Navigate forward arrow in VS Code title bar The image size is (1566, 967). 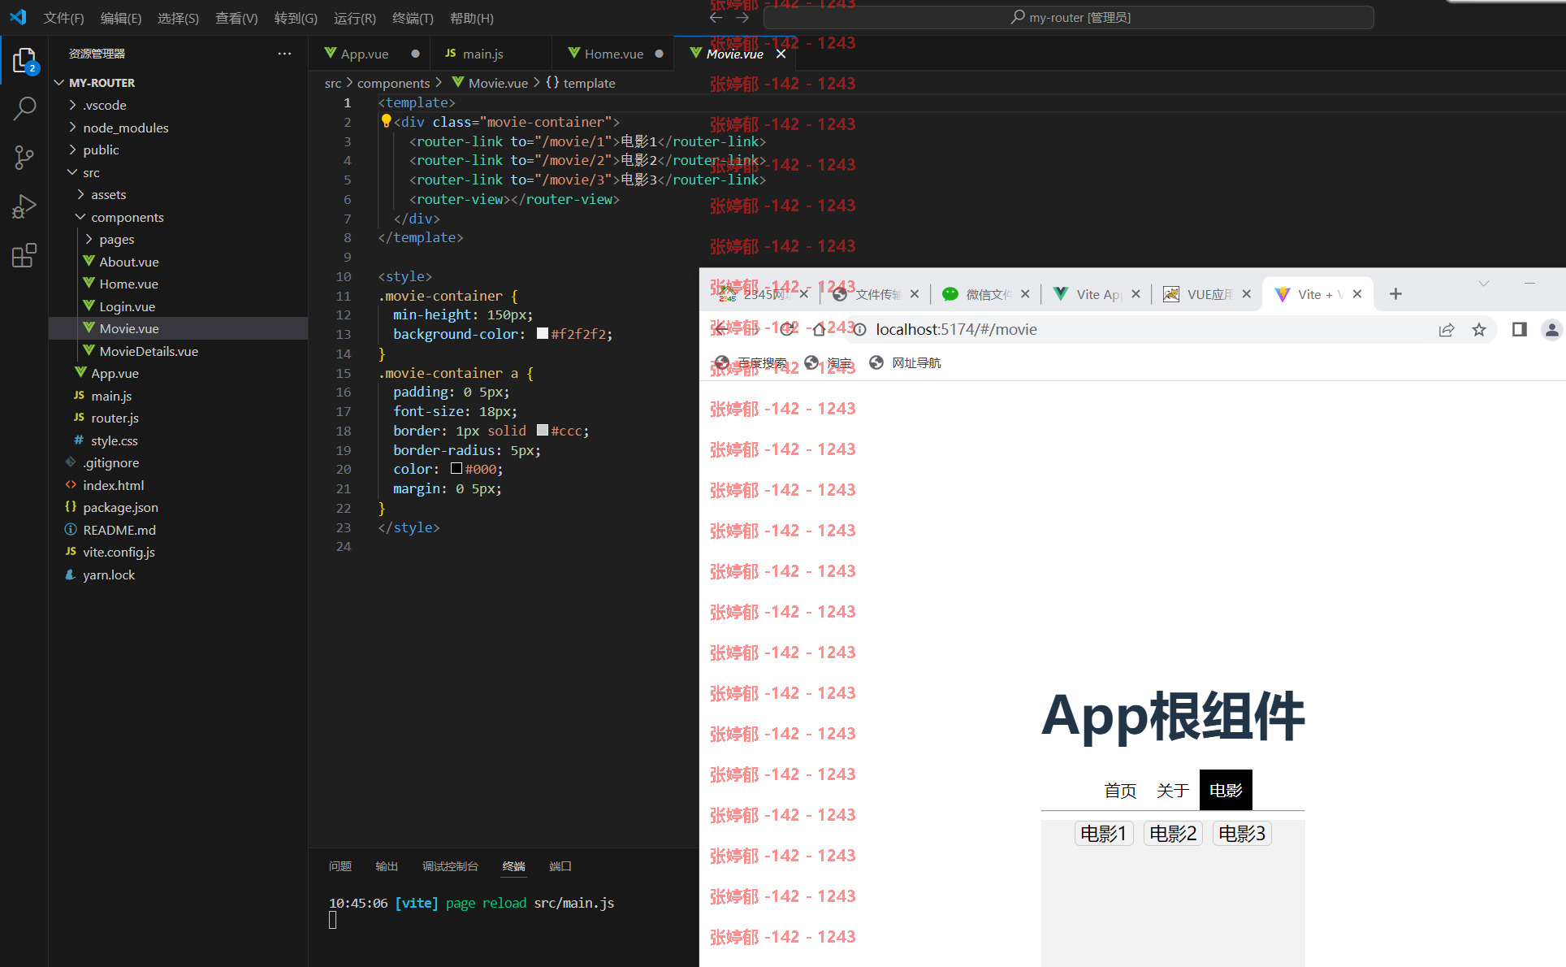click(742, 17)
